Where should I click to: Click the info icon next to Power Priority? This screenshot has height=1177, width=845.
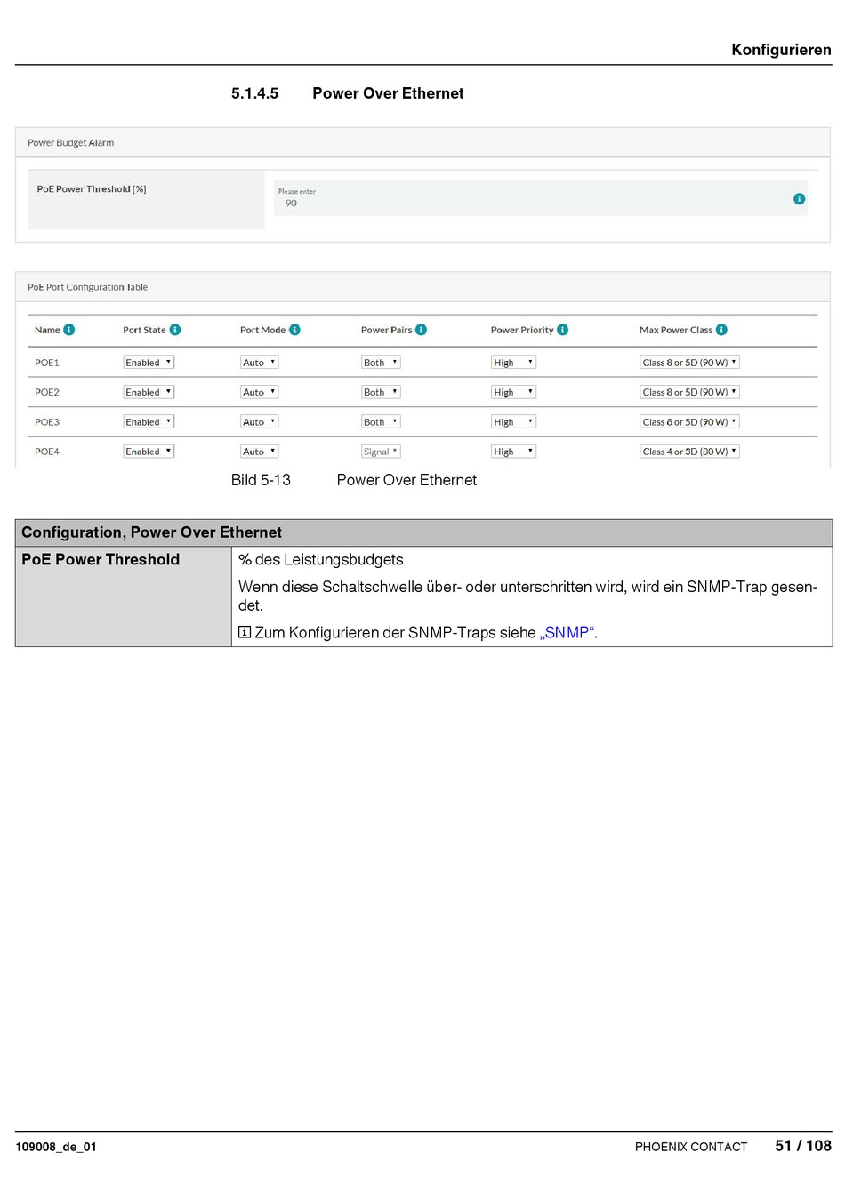562,330
